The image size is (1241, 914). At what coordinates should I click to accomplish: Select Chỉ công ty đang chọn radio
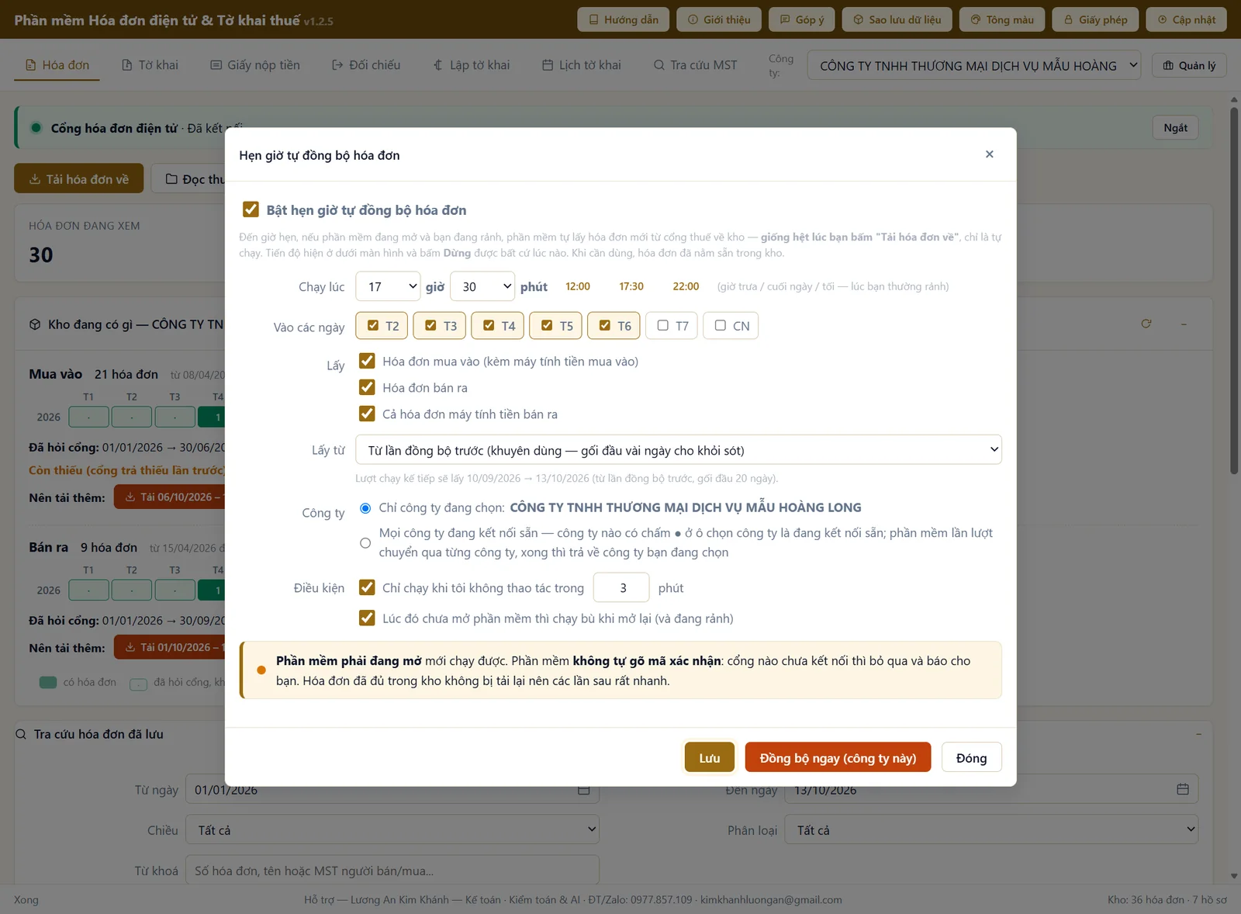point(365,508)
